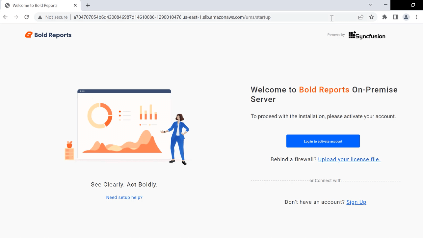Restore the outer window

coord(413,5)
